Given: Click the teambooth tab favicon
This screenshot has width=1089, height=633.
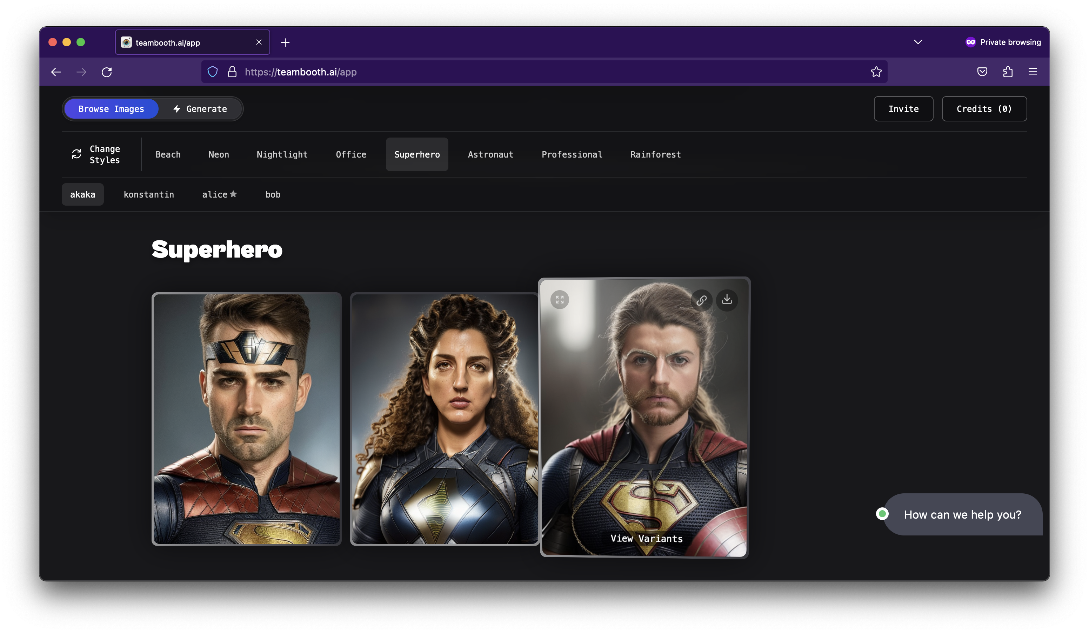Looking at the screenshot, I should (126, 42).
